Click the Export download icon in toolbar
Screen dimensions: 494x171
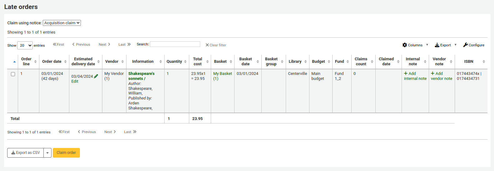pos(437,45)
